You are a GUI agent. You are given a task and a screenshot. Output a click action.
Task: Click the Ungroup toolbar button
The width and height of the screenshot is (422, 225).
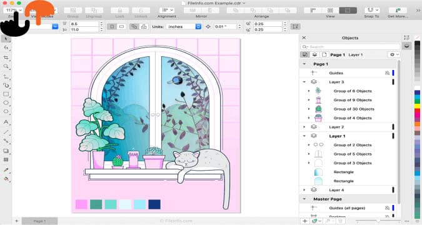click(x=94, y=11)
